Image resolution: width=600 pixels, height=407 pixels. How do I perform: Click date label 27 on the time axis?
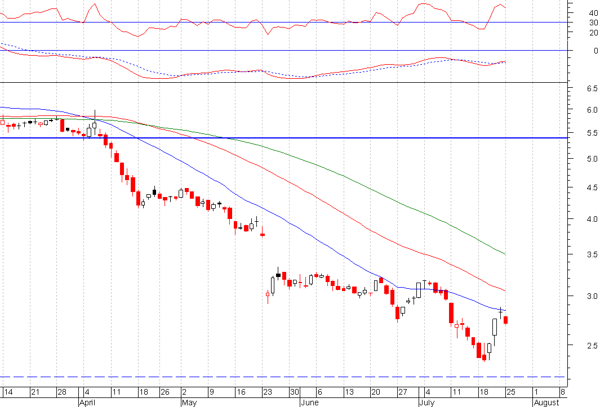[x=403, y=392]
